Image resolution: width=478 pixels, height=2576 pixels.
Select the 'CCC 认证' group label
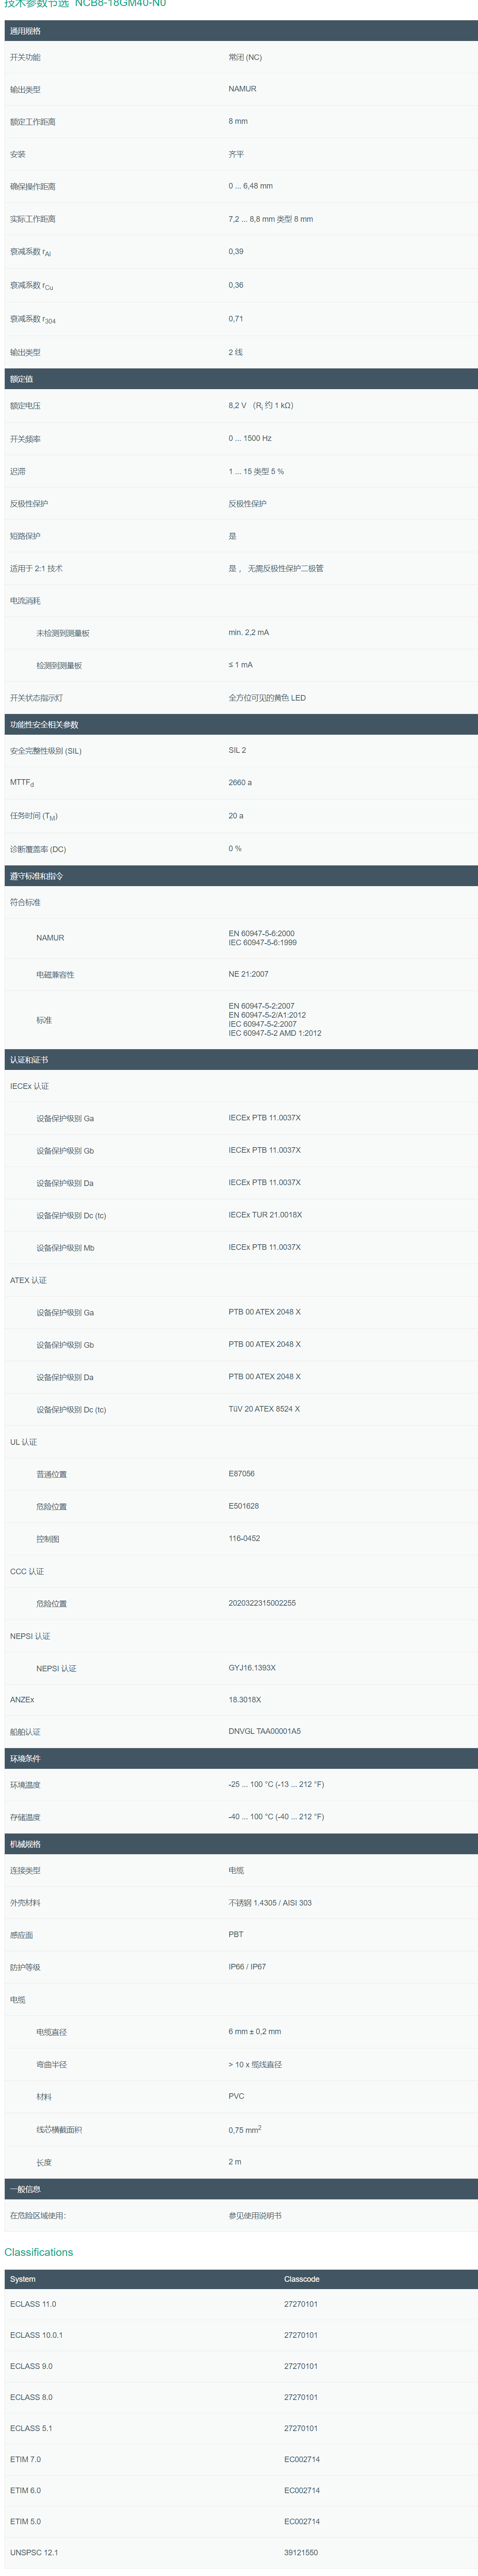tap(27, 1571)
